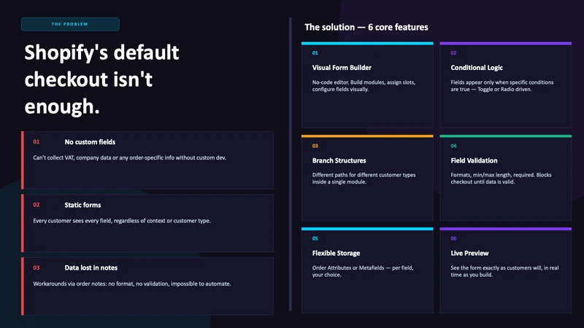Click the orange 03 number above Branch Structures

coord(315,146)
